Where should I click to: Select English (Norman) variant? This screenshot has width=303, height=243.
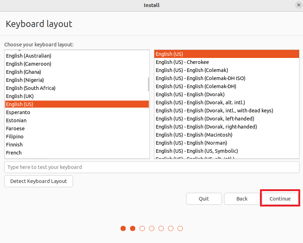tap(227, 143)
